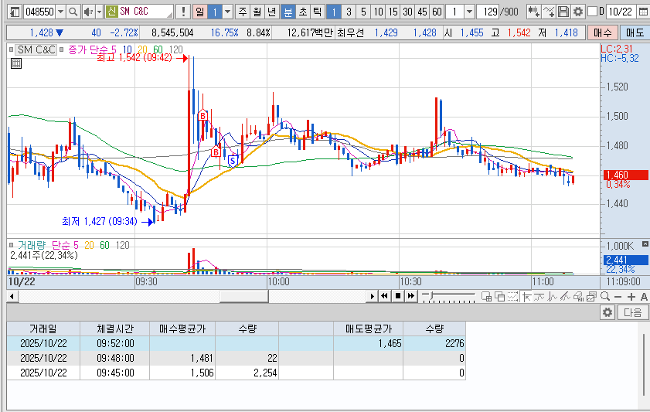Click the zoom magnifier icon below the chart
The image size is (650, 412).
[x=604, y=297]
